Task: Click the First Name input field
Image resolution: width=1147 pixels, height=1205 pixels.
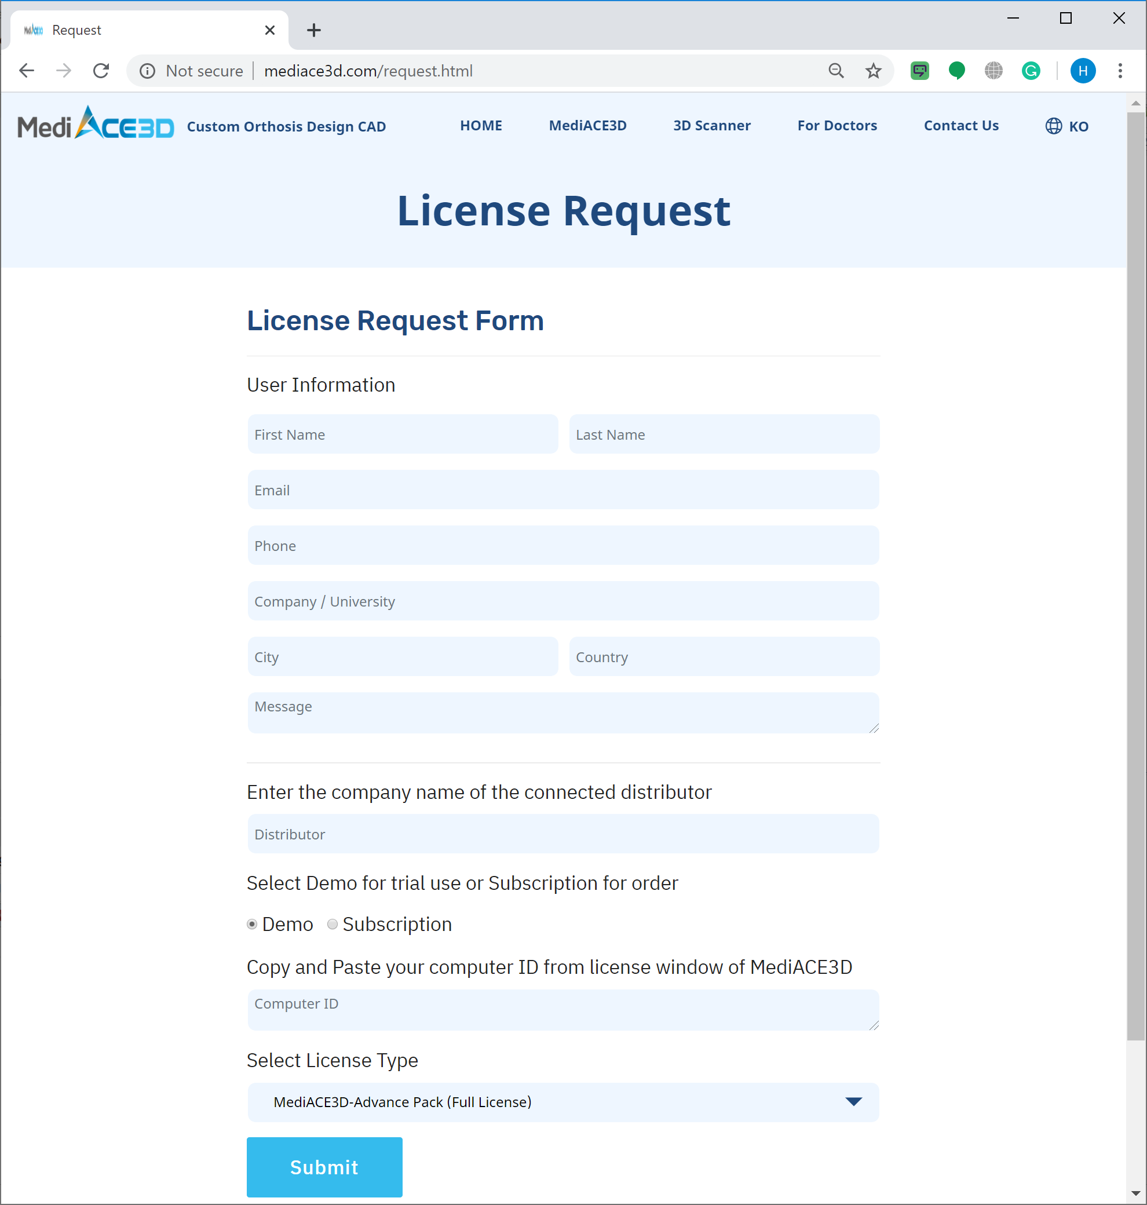Action: [402, 434]
